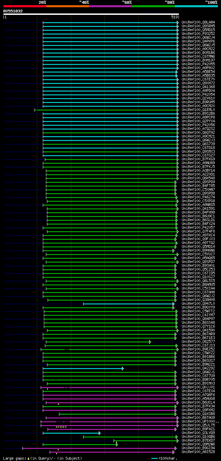Click the orange ~40% identity legend segment
221x461 pixels.
[x=67, y=6]
